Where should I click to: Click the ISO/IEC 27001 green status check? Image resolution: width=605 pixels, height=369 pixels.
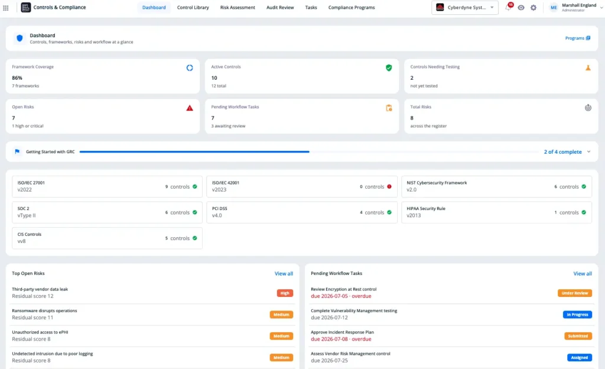click(x=195, y=187)
